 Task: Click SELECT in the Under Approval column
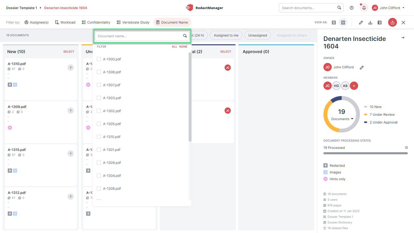(x=226, y=52)
